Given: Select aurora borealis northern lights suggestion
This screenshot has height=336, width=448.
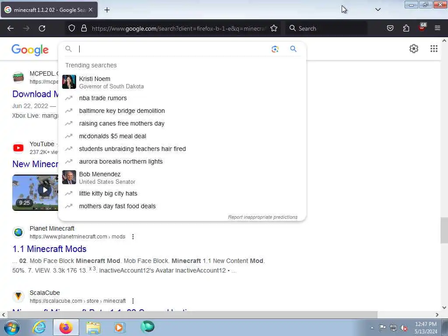Looking at the screenshot, I should pyautogui.click(x=182, y=161).
